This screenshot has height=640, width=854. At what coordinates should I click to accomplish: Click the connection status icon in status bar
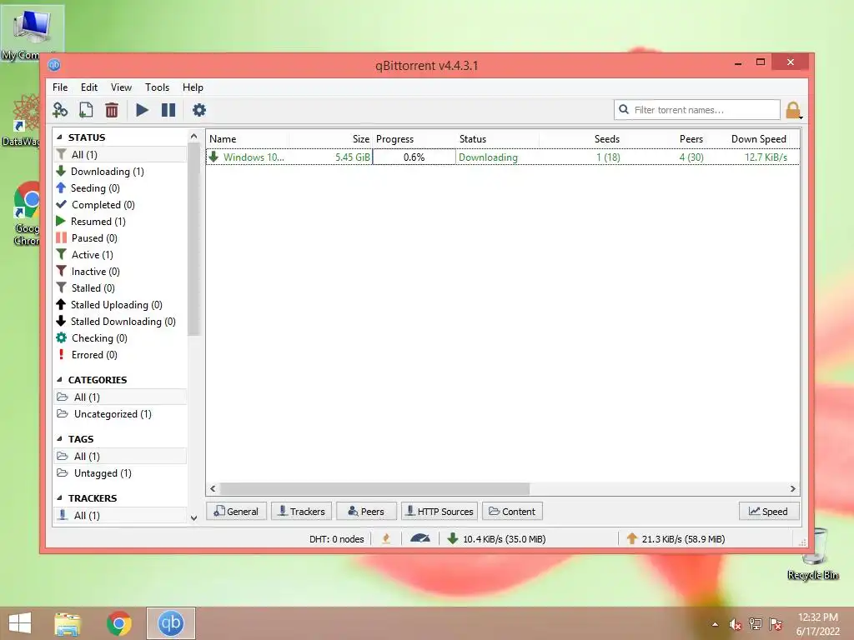click(386, 539)
